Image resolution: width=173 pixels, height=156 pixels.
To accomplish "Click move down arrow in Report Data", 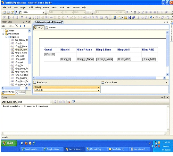I will [x=24, y=26].
